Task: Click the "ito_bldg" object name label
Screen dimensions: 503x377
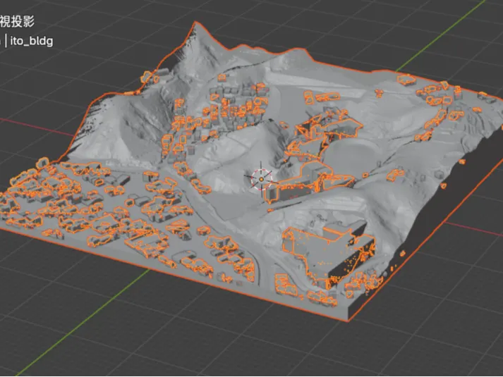Action: tap(32, 41)
